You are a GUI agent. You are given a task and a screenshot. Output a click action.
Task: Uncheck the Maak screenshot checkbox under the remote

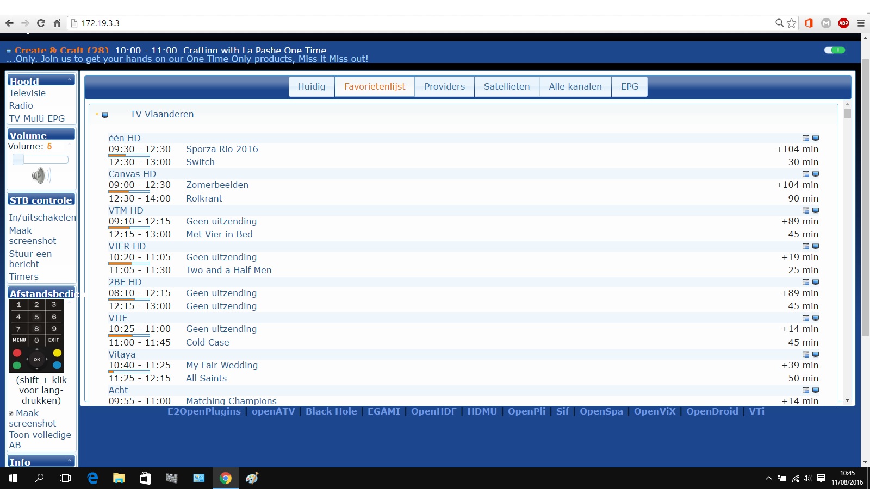[x=11, y=413]
